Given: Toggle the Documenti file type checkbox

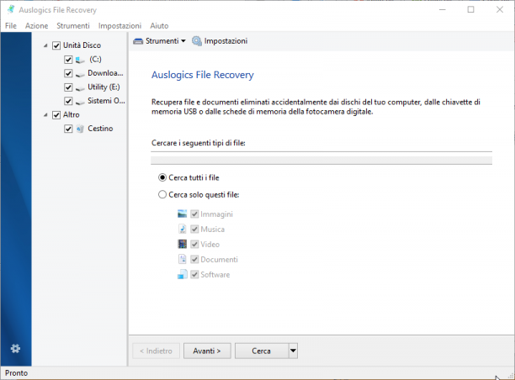Looking at the screenshot, I should [x=194, y=259].
